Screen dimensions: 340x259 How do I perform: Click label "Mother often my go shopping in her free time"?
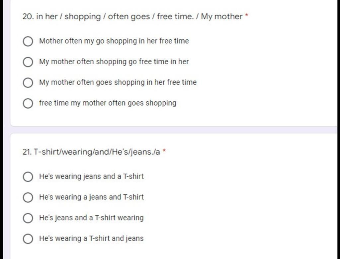click(x=114, y=41)
